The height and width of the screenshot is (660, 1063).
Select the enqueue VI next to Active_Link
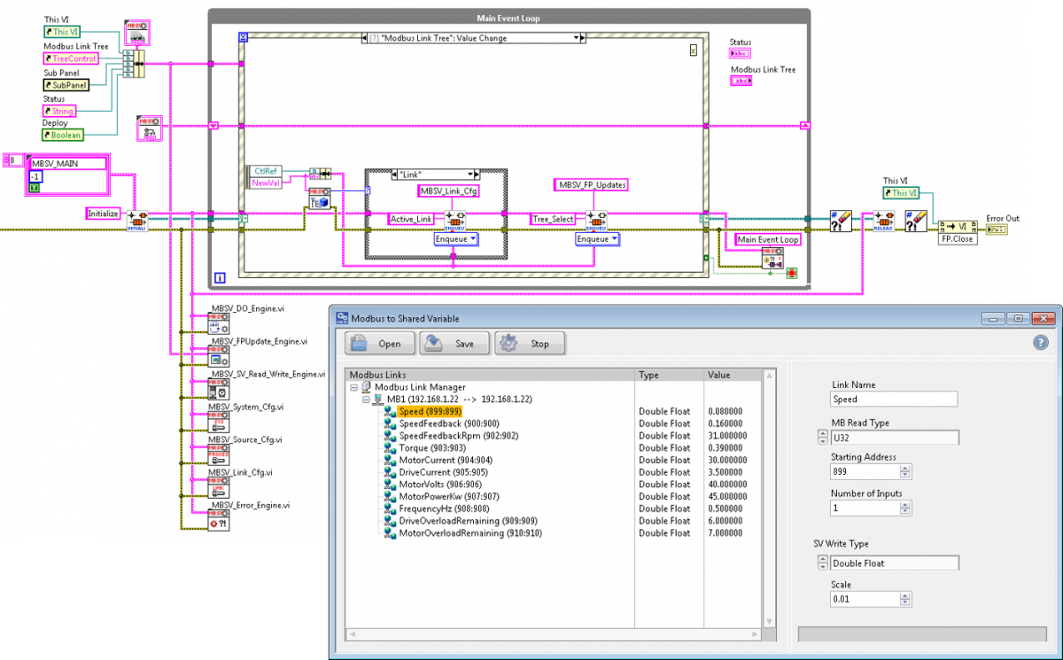(455, 220)
